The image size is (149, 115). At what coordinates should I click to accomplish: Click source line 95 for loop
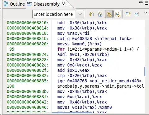coord(98,49)
